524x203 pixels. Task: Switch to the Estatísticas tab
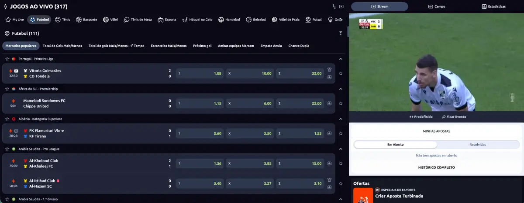coord(494,7)
